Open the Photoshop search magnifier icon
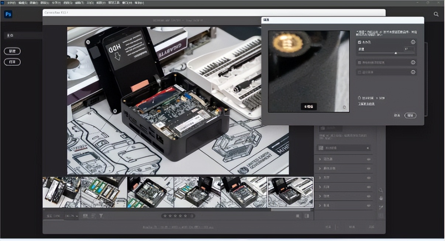 coord(436,14)
